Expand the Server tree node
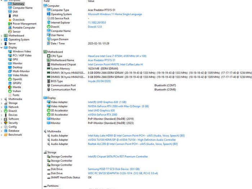 click(1, 44)
